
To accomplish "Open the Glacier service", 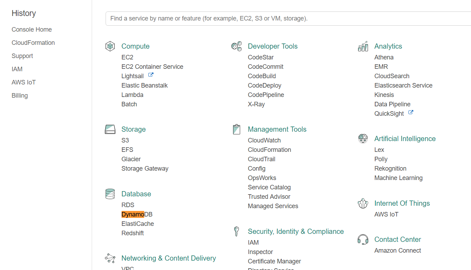I will pyautogui.click(x=131, y=159).
